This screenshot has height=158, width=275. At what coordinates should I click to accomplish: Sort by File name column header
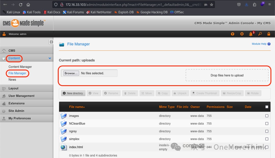coord(77,107)
